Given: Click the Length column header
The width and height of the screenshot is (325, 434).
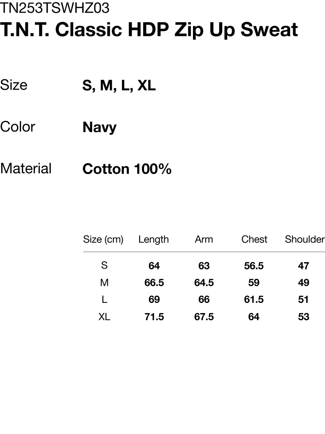Looking at the screenshot, I should click(153, 239).
